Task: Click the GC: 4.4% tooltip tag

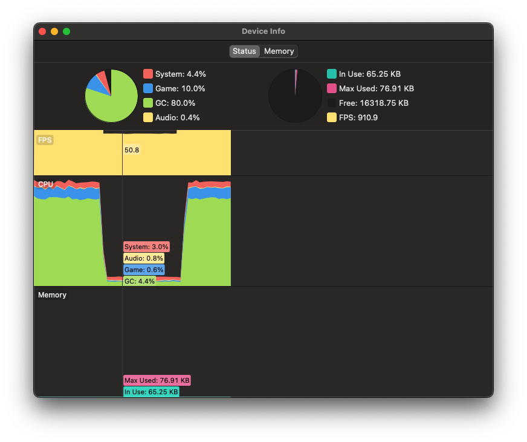Action: [x=140, y=281]
